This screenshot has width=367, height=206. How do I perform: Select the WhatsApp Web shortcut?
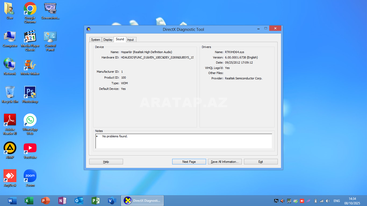[30, 124]
